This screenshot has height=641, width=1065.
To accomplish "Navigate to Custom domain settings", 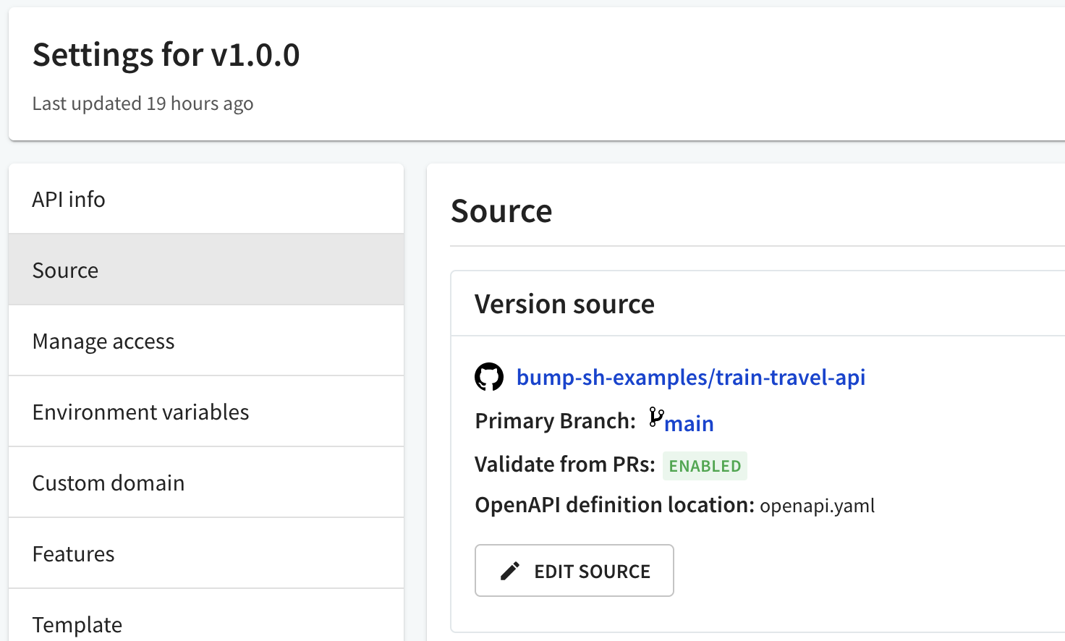I will click(x=109, y=483).
